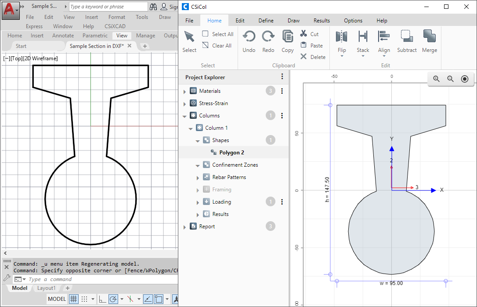Collapse the Columns tree node
477x307 pixels.
point(184,116)
